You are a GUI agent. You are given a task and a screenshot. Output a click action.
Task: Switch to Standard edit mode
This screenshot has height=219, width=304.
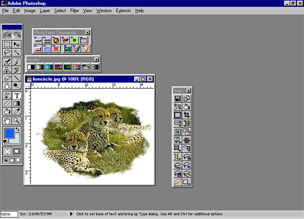tap(7, 151)
